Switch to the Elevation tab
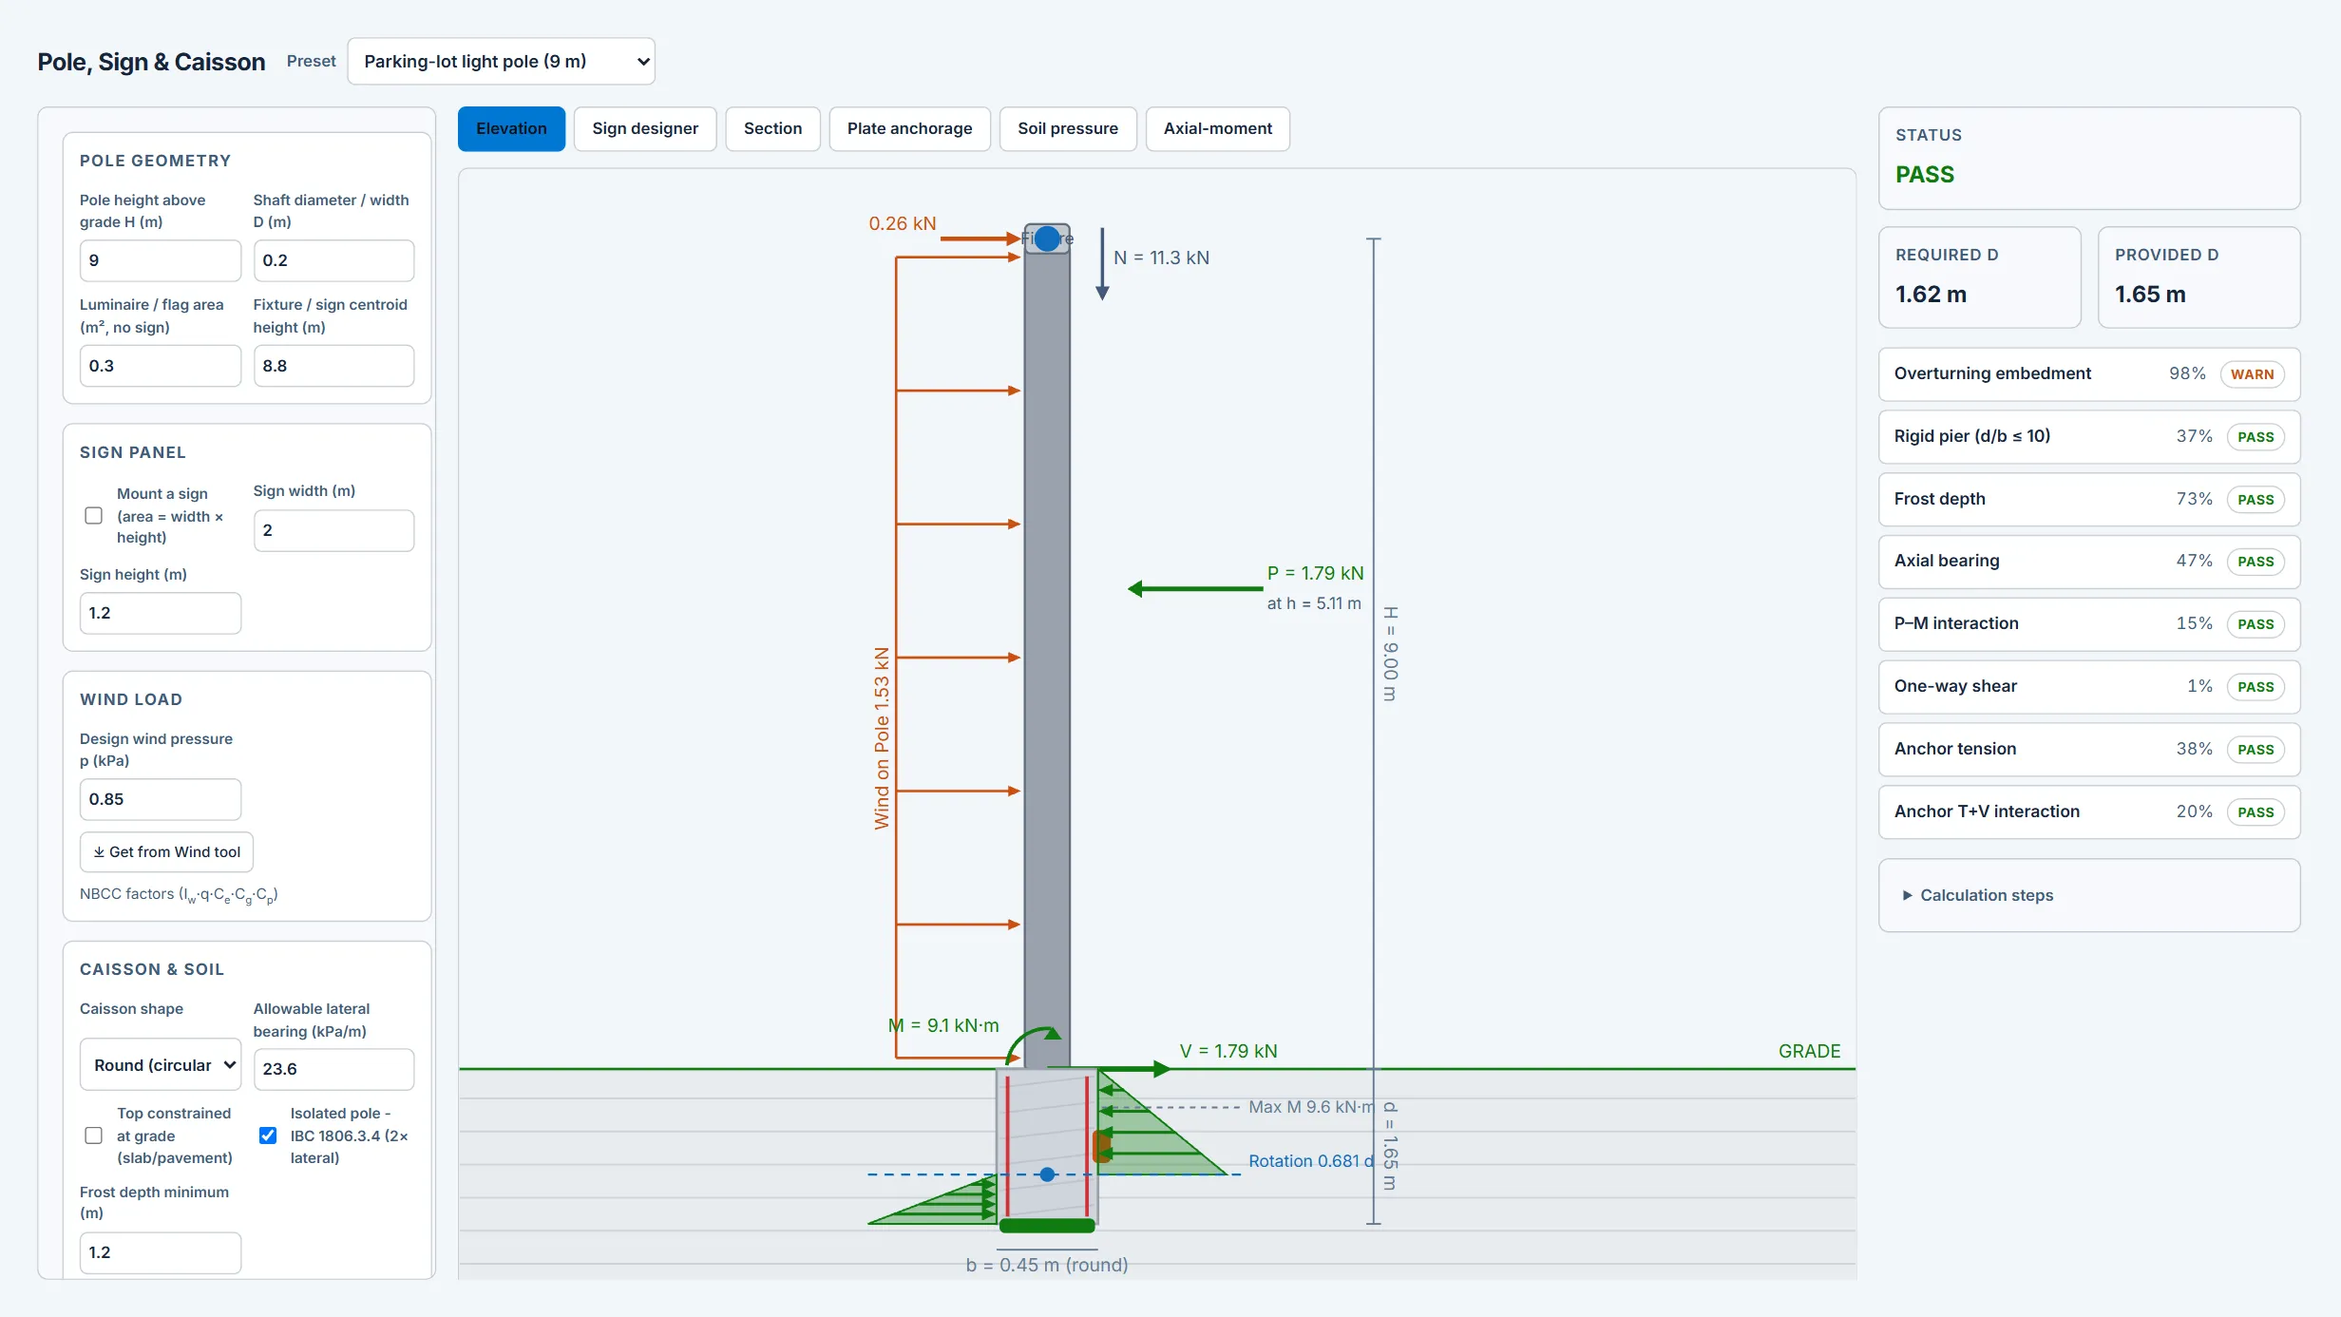 (511, 129)
